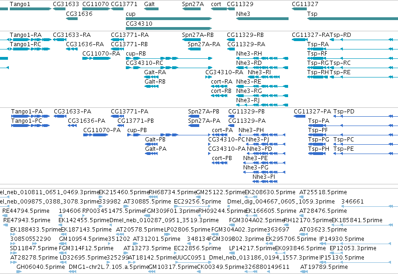
Task: Click the Tango1 gene label
Action: tap(20, 4)
